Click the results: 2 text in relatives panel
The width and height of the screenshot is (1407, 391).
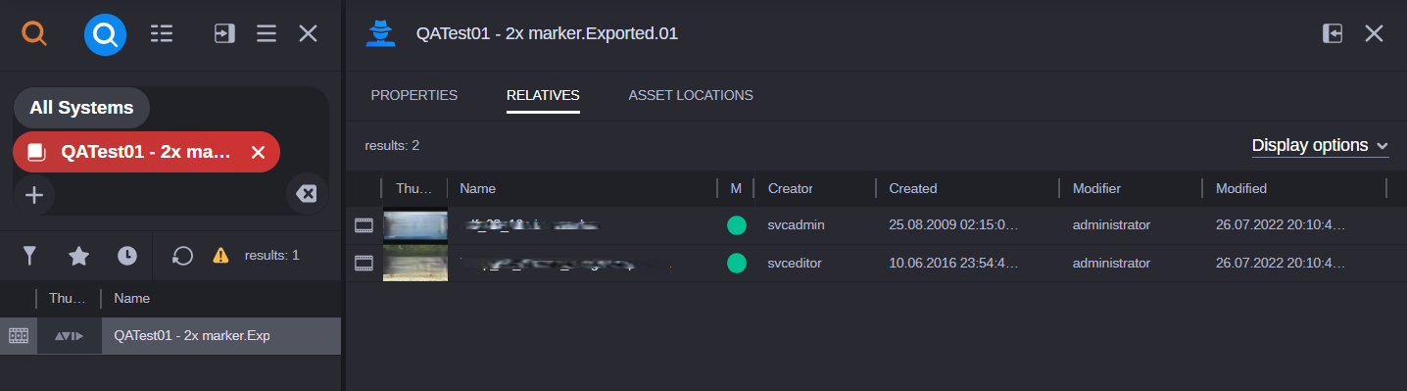(392, 145)
